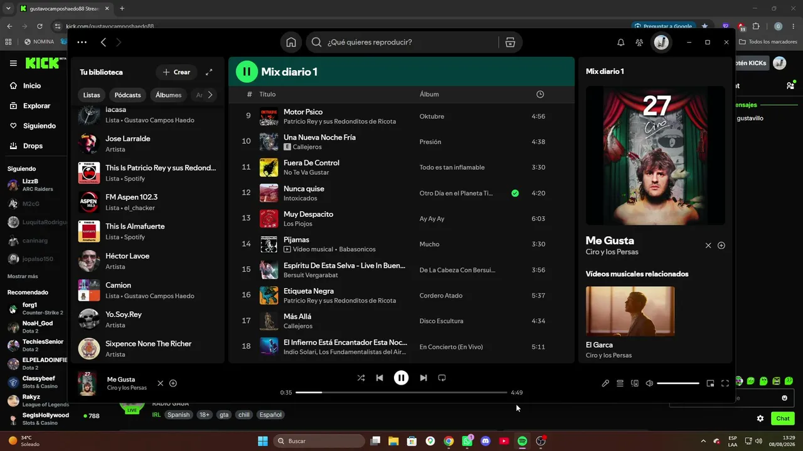Open the Héctor Lavoe library entry

pos(148,261)
